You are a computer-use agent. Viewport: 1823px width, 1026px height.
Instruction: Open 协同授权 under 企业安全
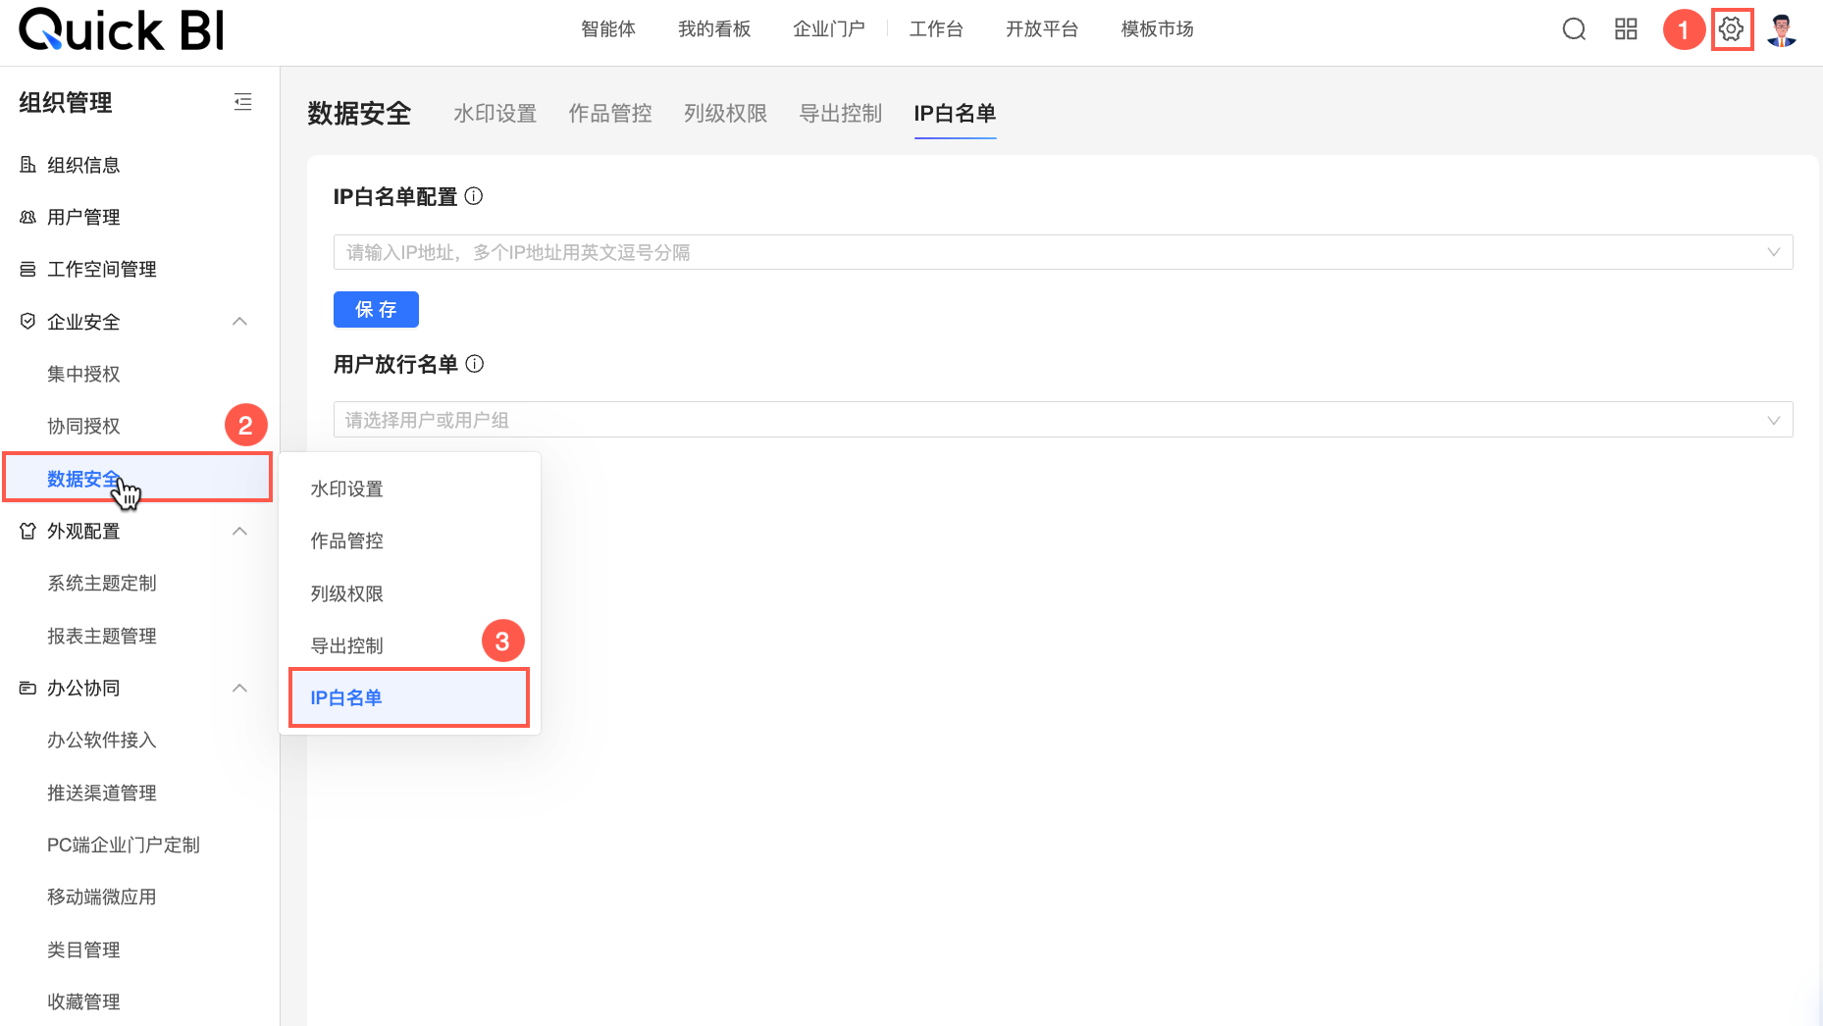pos(83,426)
